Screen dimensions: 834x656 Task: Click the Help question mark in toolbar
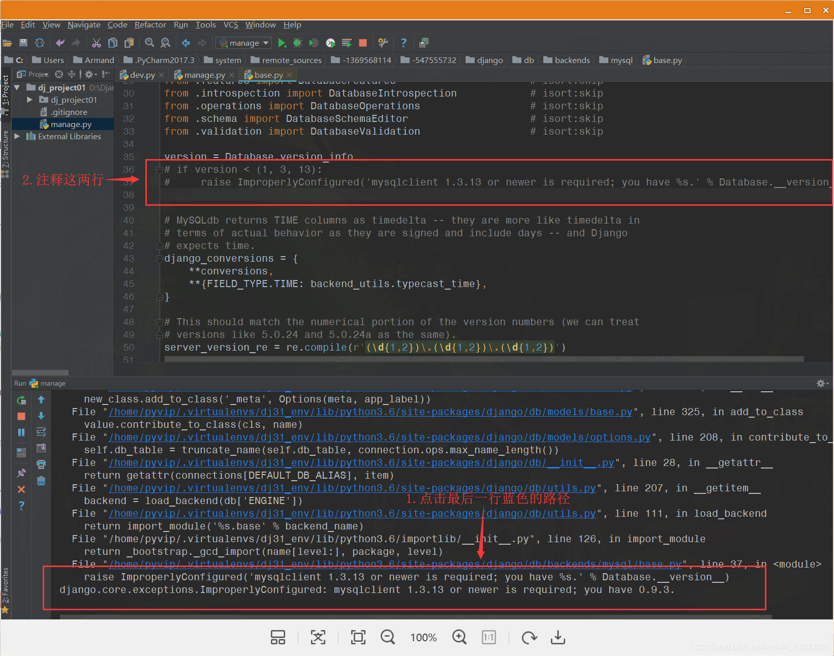point(404,43)
